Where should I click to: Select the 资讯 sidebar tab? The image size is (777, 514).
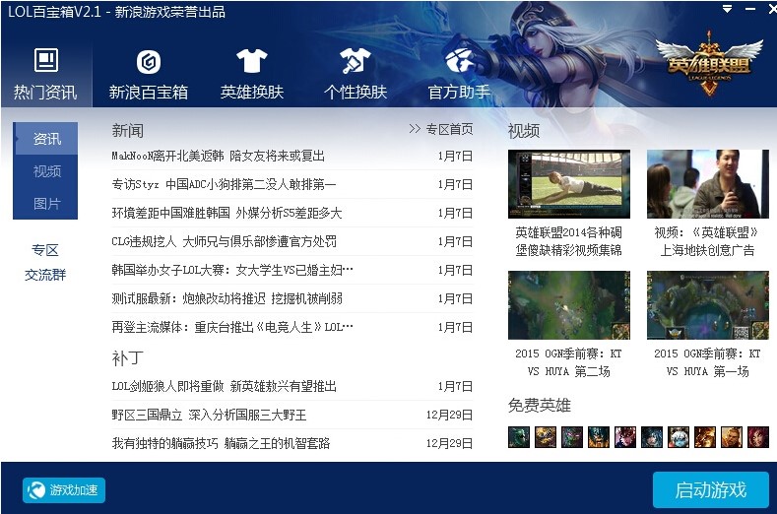pos(45,139)
